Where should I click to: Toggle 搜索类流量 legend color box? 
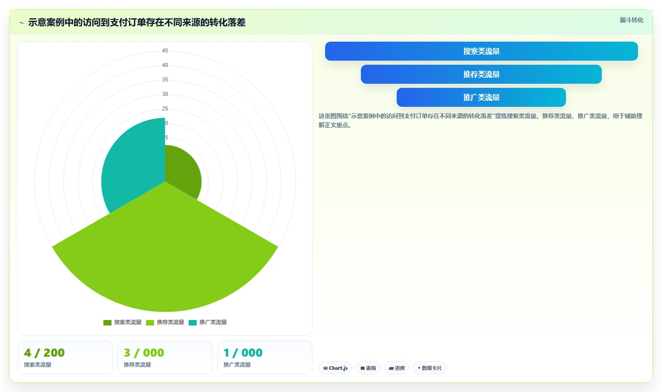point(107,323)
